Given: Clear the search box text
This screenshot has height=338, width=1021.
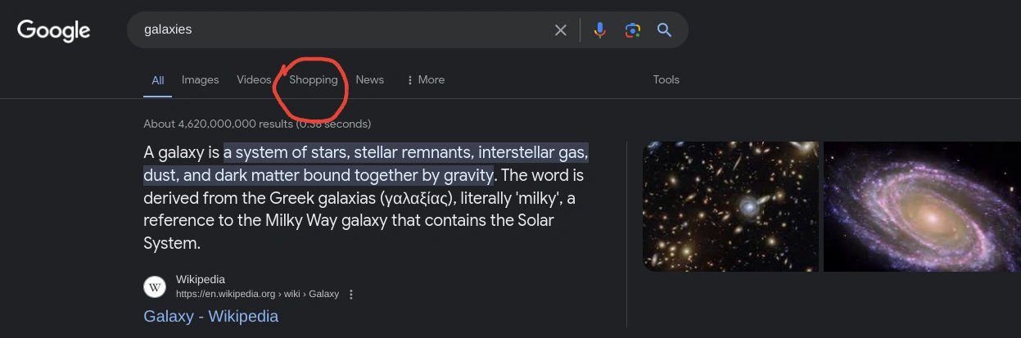Looking at the screenshot, I should 561,30.
